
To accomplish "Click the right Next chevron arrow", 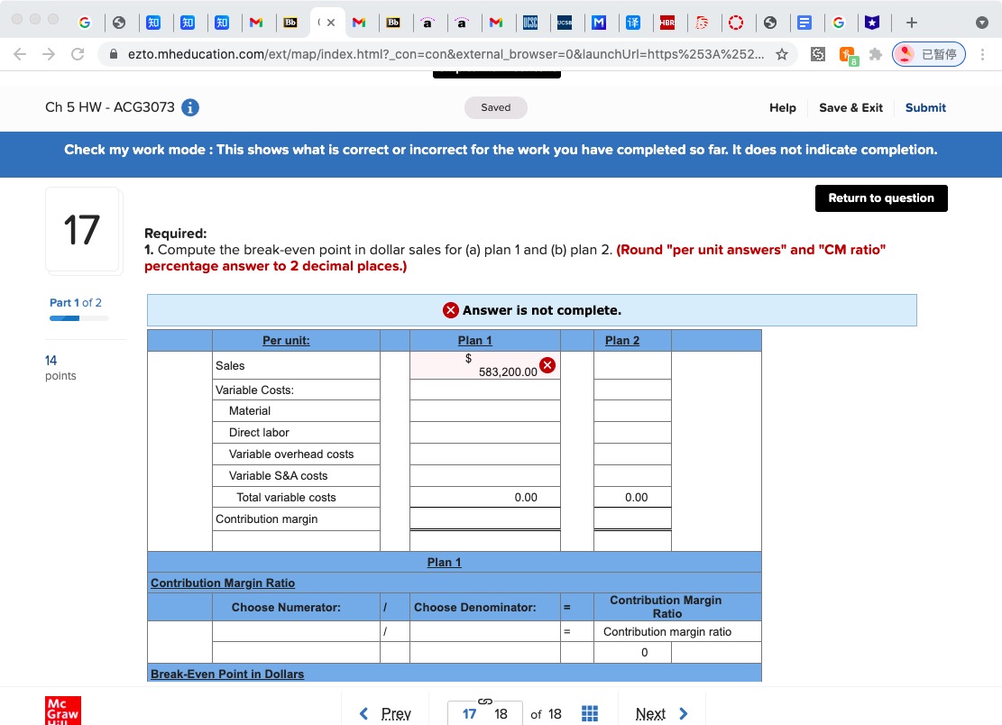I will coord(683,713).
